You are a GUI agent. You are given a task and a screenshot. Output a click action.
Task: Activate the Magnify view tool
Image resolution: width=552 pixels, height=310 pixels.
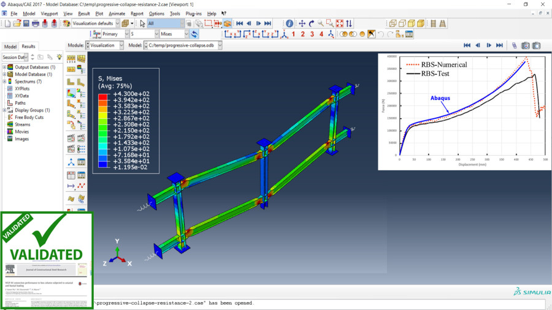pos(321,23)
